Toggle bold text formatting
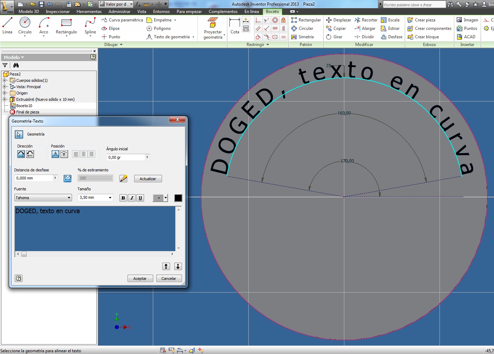Viewport: 494px width, 354px height. (123, 198)
